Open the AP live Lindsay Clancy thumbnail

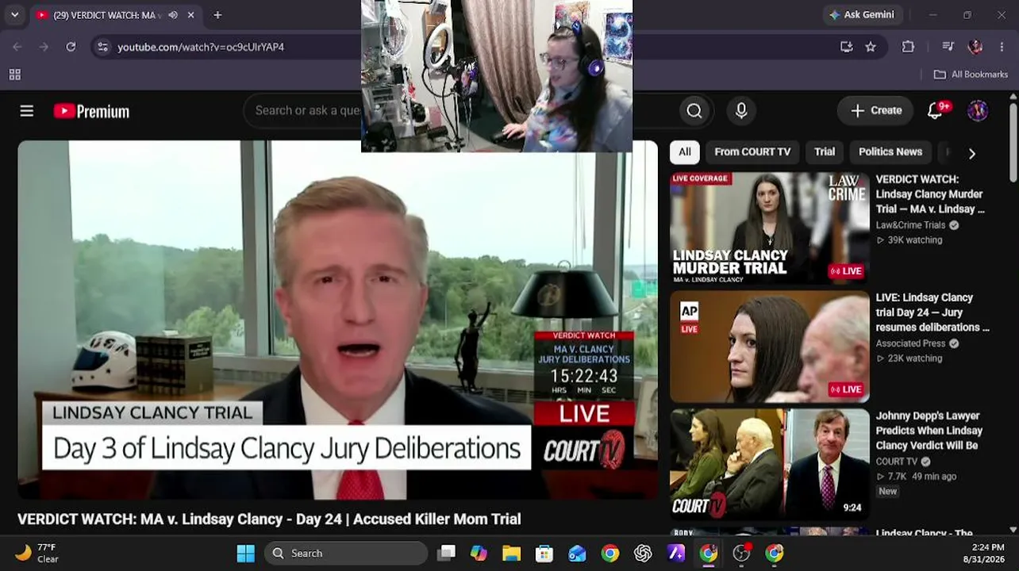click(770, 347)
